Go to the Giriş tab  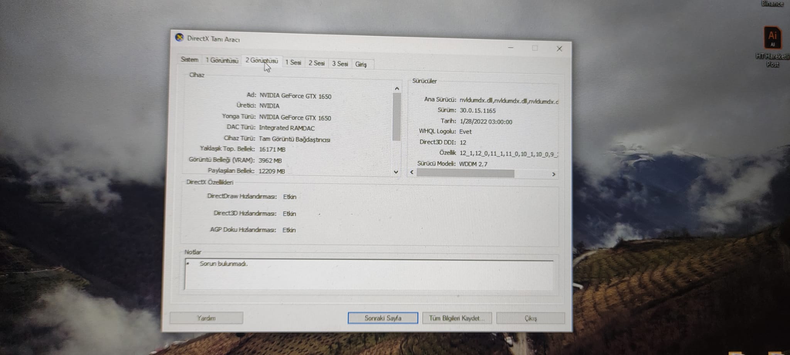361,64
